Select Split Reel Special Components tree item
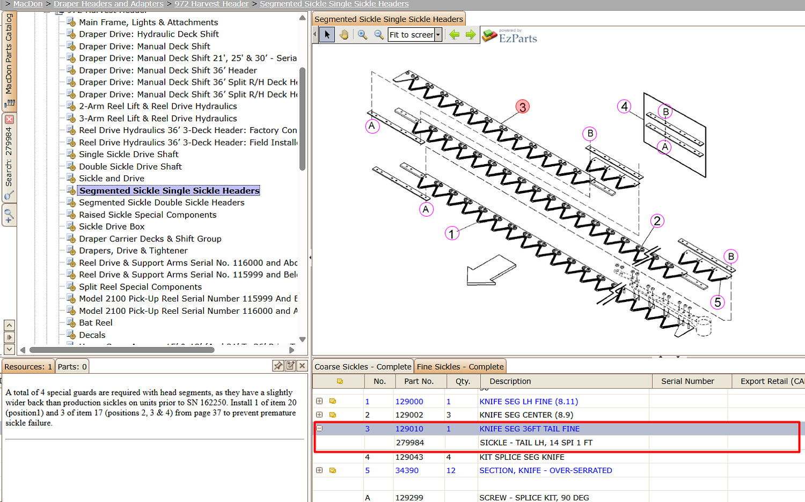 (x=141, y=287)
